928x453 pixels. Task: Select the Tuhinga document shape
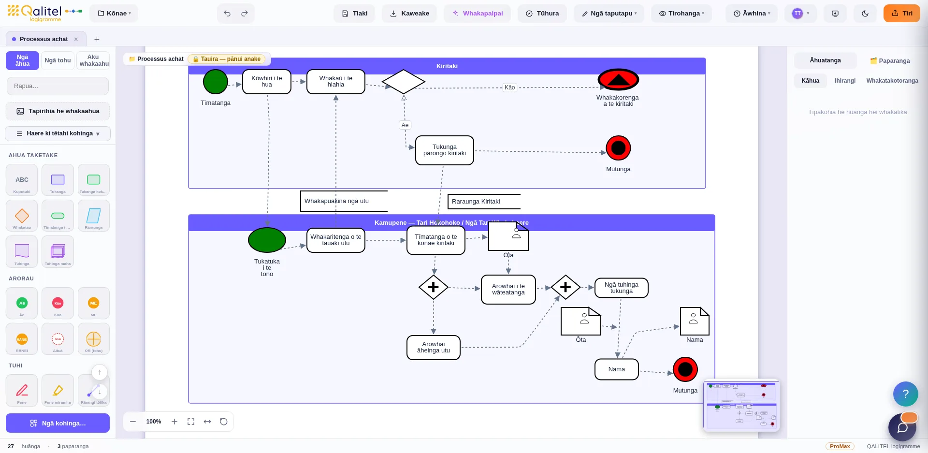point(22,251)
